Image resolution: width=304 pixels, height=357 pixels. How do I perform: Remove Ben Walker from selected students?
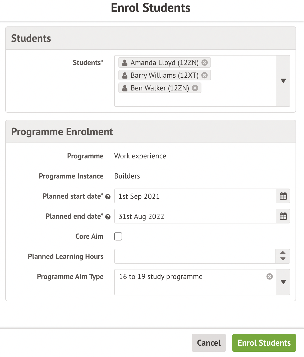tap(195, 88)
